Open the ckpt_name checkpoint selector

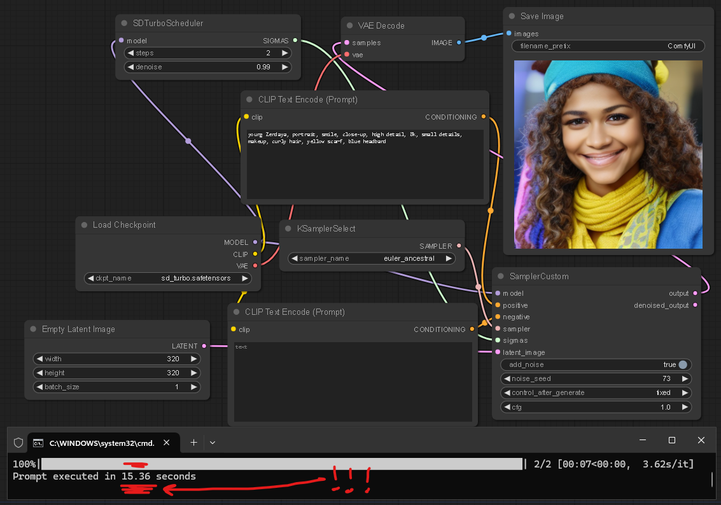pyautogui.click(x=167, y=278)
